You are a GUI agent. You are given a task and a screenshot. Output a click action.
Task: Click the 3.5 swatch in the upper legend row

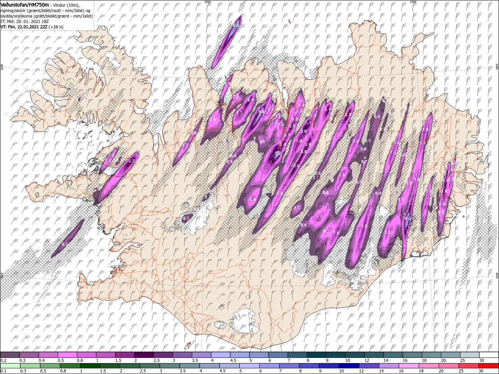point(202,355)
